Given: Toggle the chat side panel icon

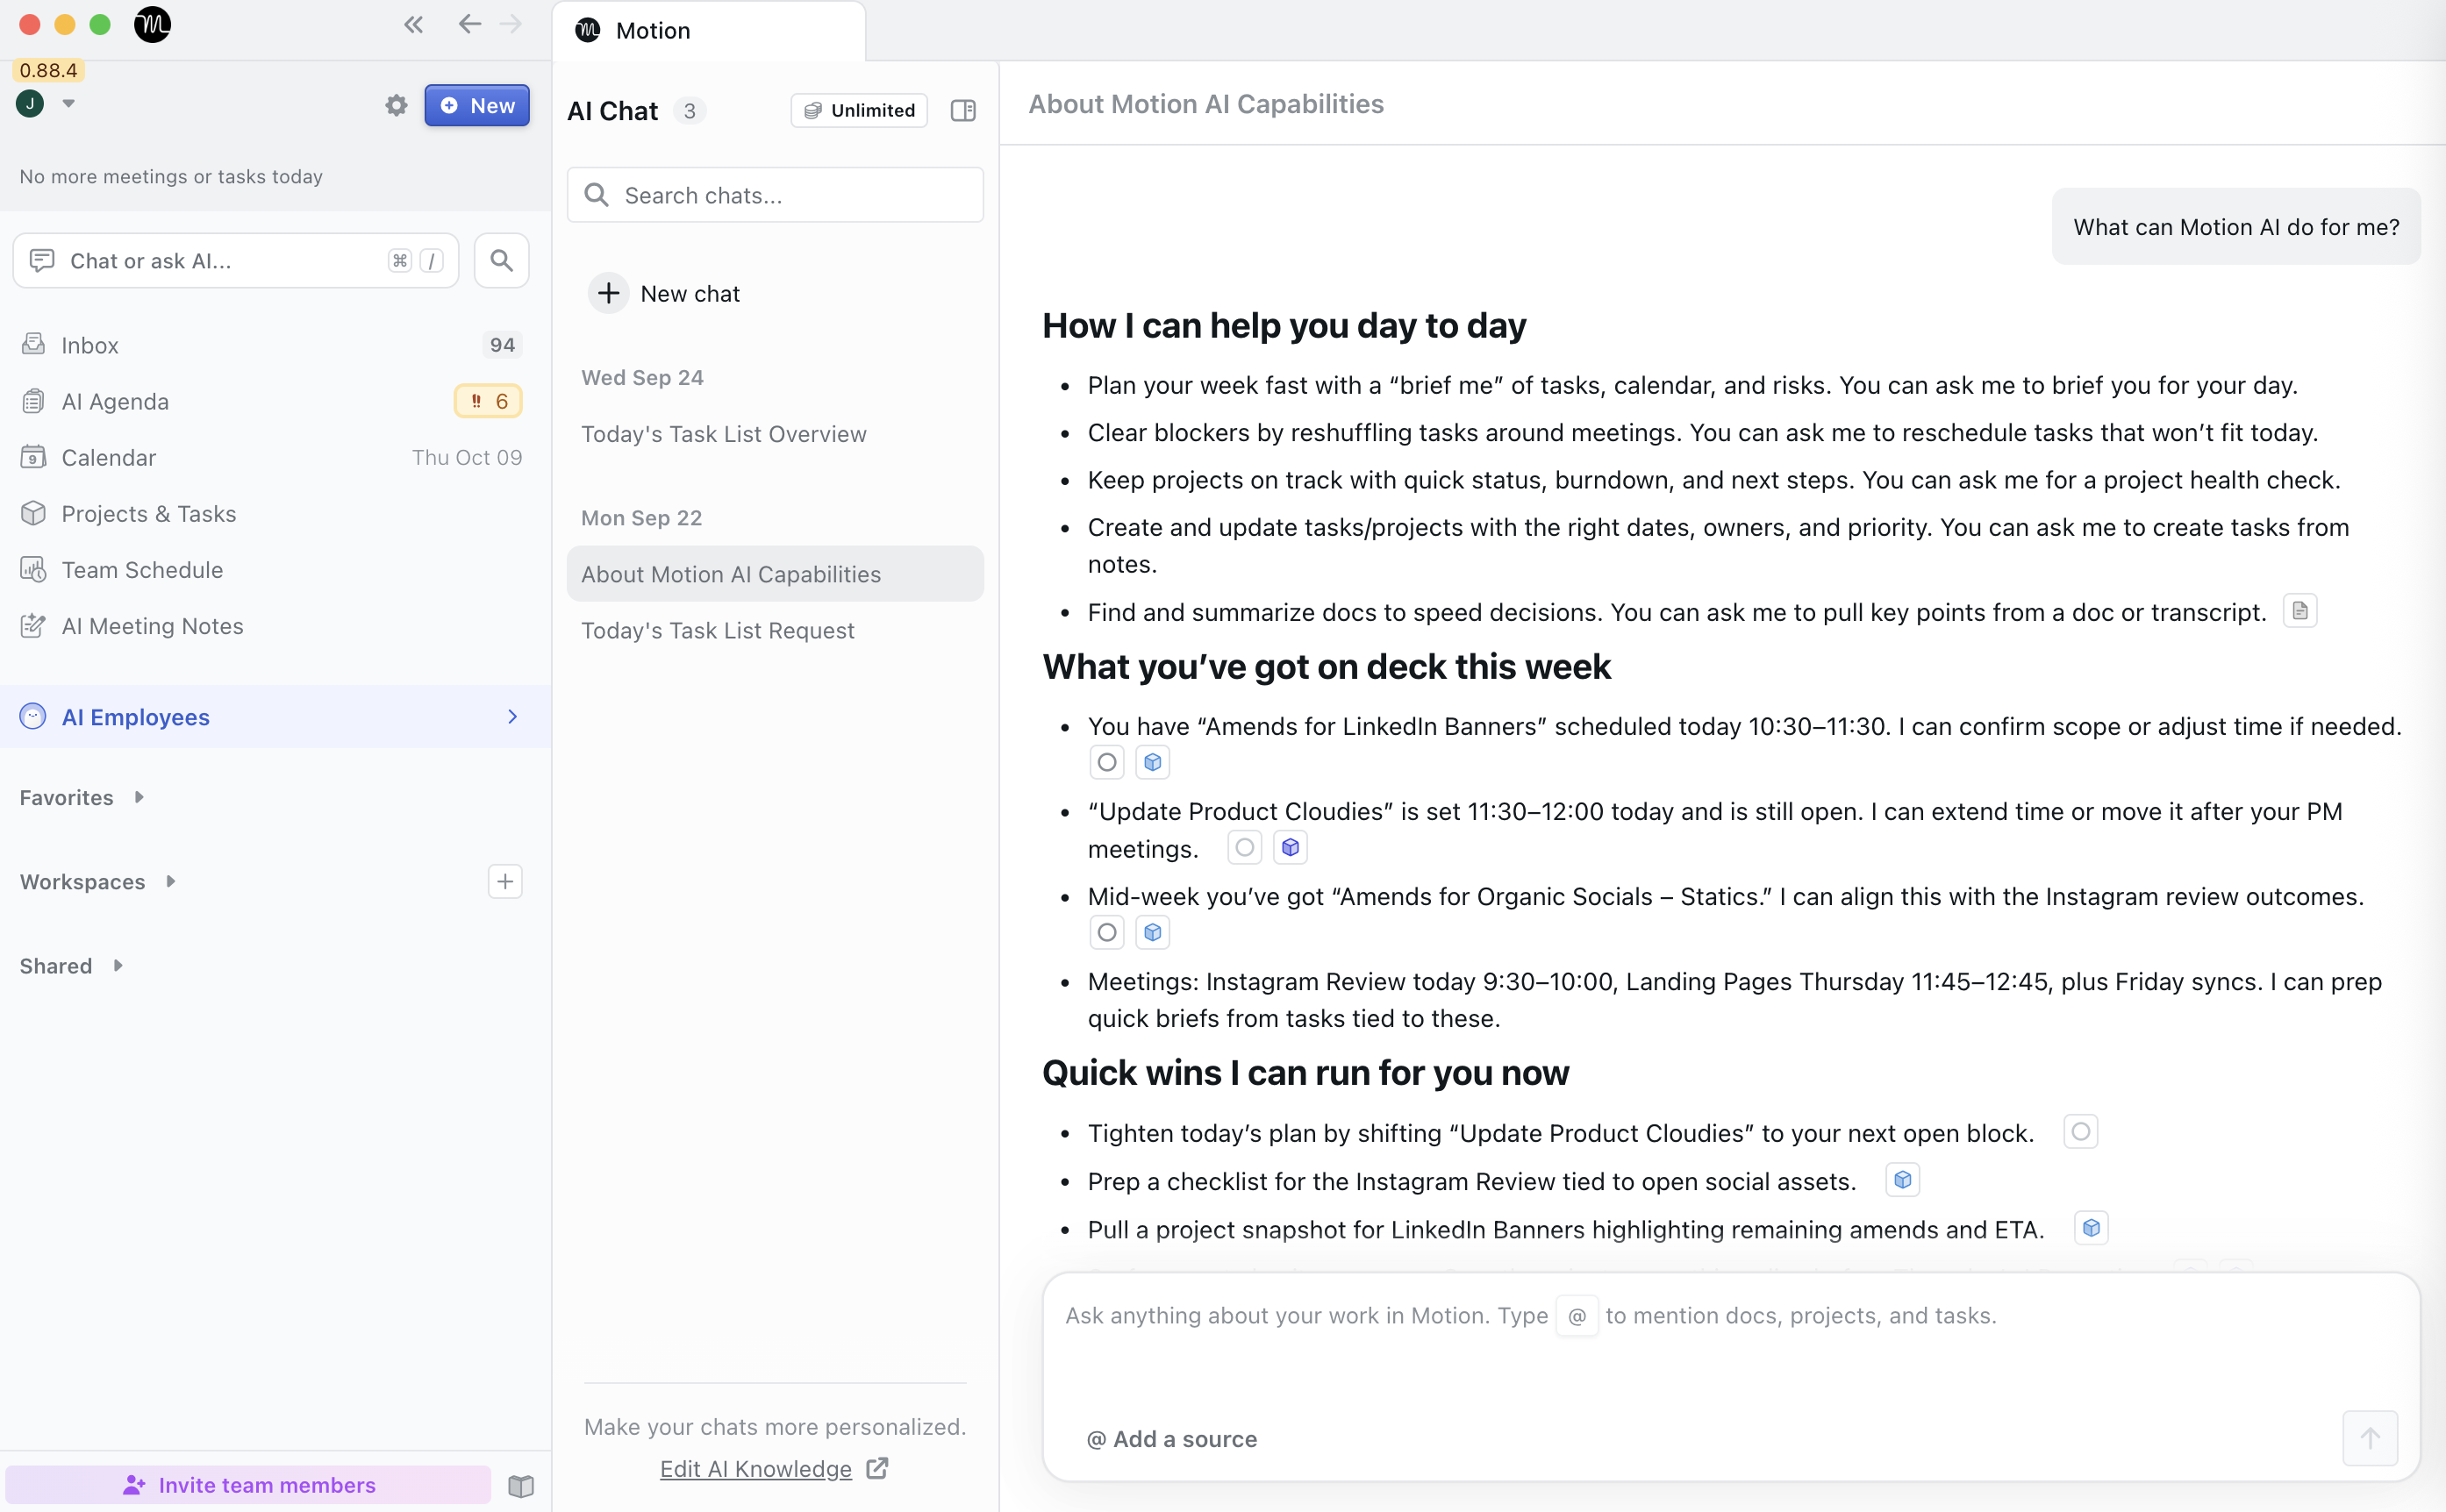Looking at the screenshot, I should coord(962,111).
